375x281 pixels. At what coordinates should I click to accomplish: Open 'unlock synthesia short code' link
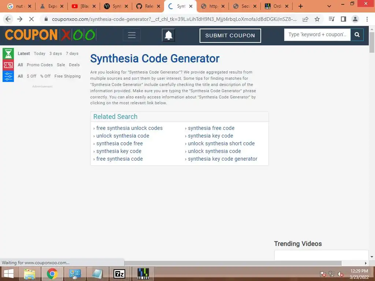[x=221, y=143]
